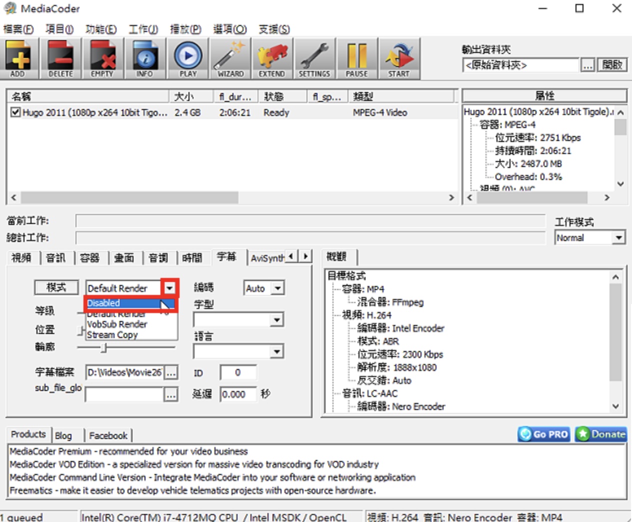Click the DELETE toolbar icon
Viewport: 632px width, 522px height.
(60, 58)
